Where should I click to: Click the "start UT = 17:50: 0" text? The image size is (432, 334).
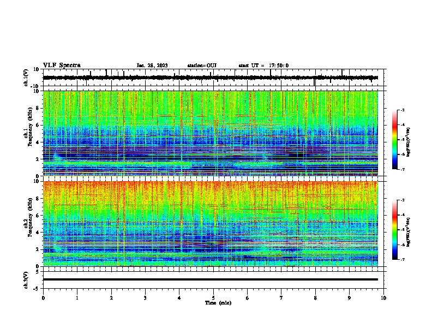[263, 65]
